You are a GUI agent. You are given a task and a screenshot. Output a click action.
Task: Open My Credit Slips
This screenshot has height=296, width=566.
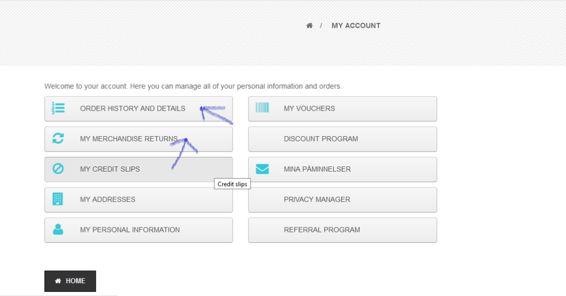tap(139, 170)
